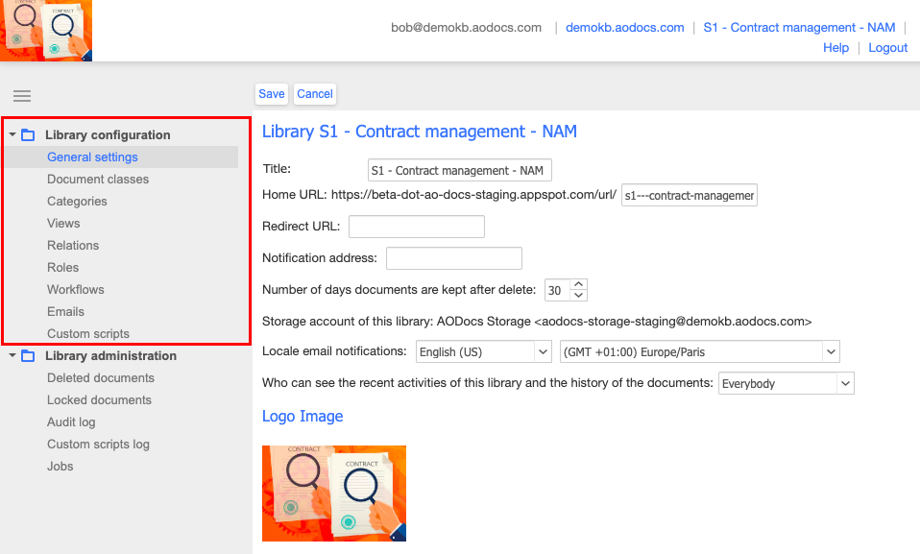Click the Library administration heading
The height and width of the screenshot is (554, 920).
(x=110, y=355)
